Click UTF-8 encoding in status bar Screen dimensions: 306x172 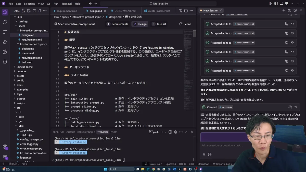pos(182,164)
